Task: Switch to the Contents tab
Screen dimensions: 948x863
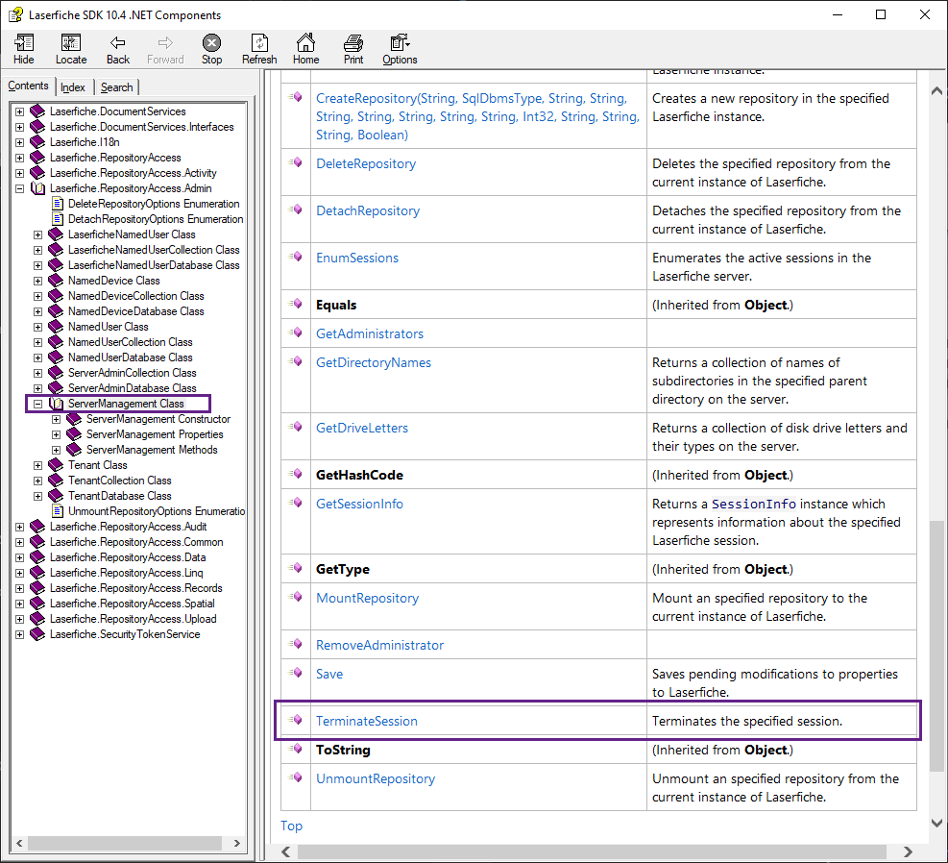Action: coord(29,86)
